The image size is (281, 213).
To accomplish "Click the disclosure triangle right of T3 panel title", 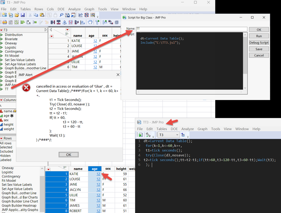I will (x=46, y=30).
